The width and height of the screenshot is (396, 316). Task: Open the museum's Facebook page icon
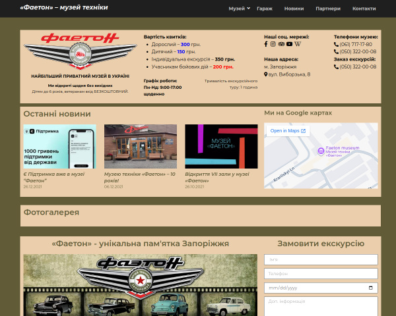266,44
